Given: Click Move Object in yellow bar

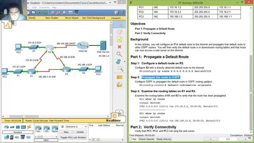Looking at the screenshot, I should coord(71,18).
